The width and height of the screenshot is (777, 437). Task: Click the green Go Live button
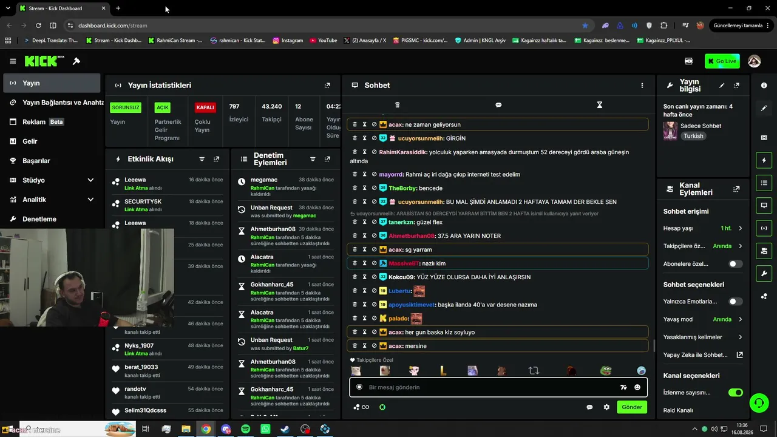tap(722, 61)
